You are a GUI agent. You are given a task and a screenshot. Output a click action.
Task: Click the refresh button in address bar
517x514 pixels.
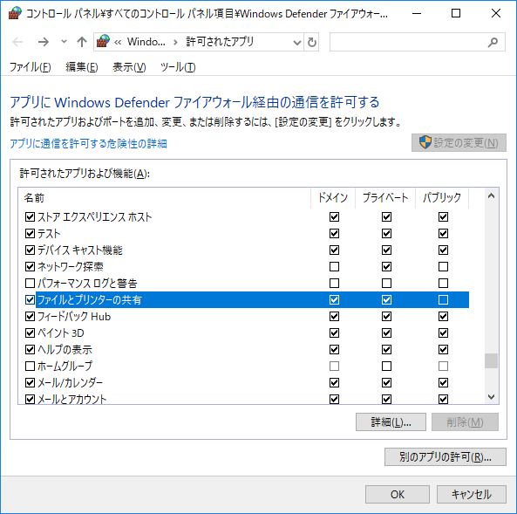pyautogui.click(x=311, y=42)
